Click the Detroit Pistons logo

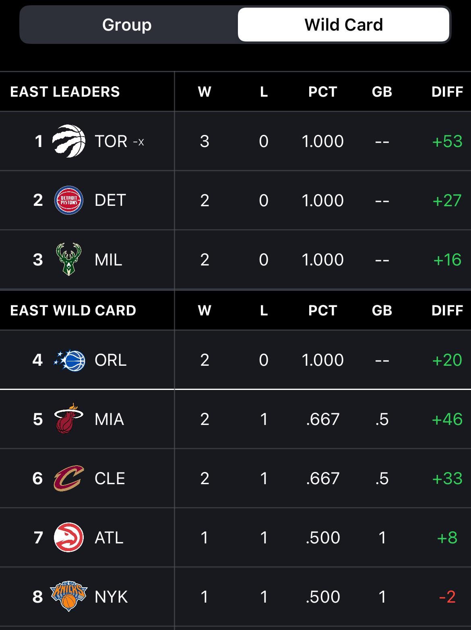[69, 200]
